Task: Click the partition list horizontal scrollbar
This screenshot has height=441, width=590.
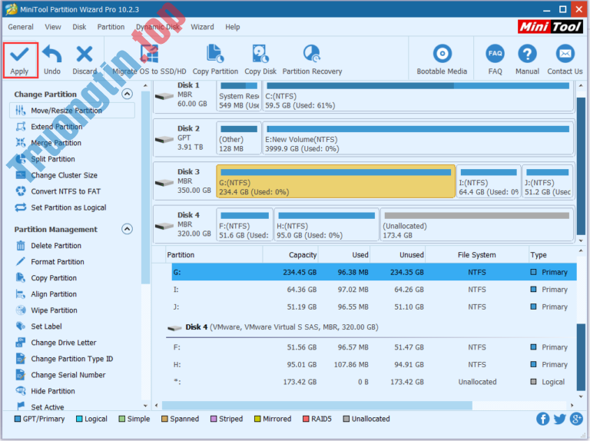Action: click(317, 405)
